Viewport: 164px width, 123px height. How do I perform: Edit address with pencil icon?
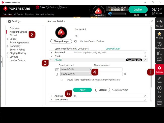(145, 96)
